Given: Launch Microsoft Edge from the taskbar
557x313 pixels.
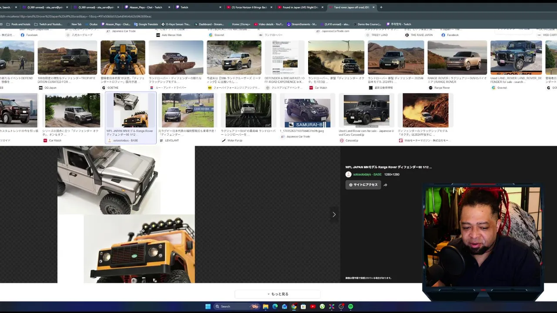Looking at the screenshot, I should pos(275,306).
